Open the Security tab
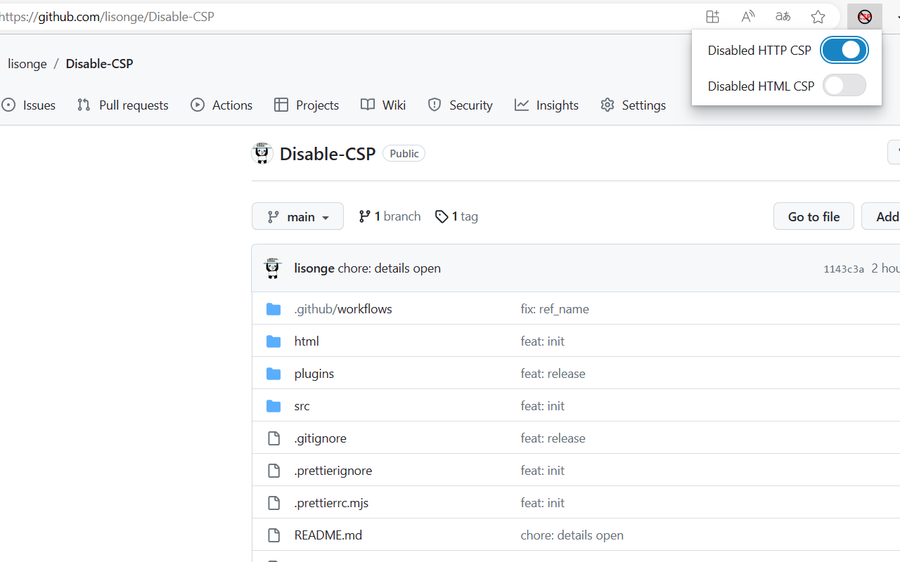The image size is (900, 562). 461,105
